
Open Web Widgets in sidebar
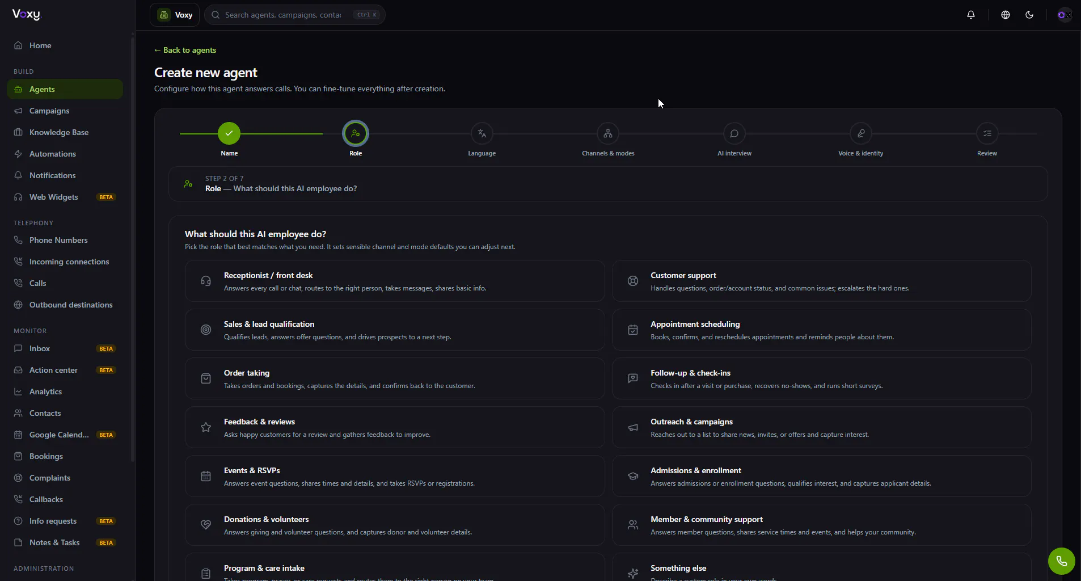click(x=65, y=197)
